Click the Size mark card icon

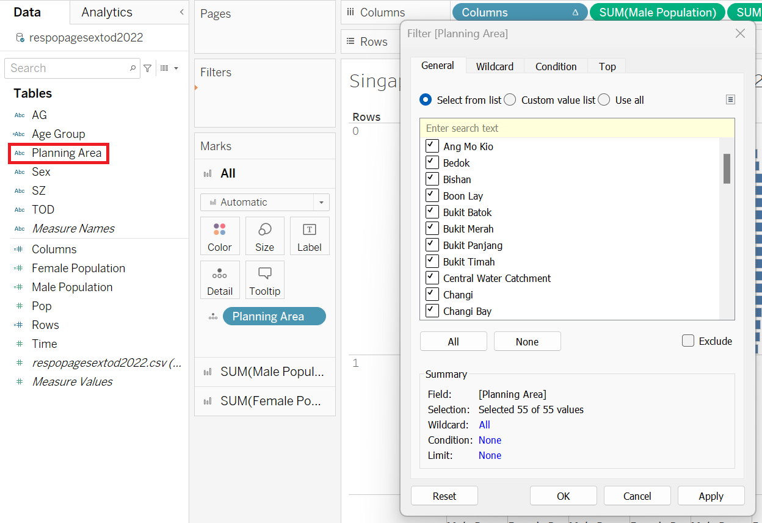tap(264, 236)
